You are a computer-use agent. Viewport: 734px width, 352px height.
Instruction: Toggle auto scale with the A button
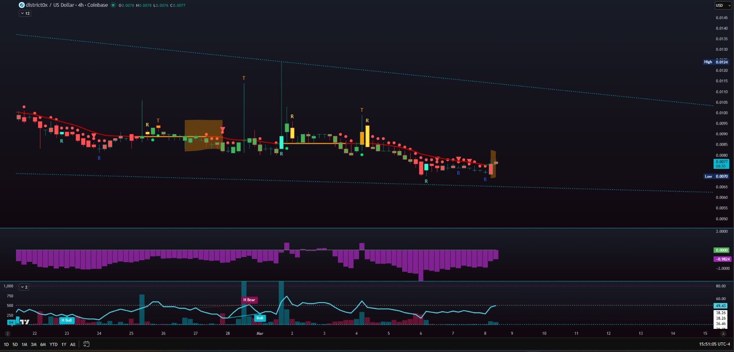pyautogui.click(x=723, y=334)
